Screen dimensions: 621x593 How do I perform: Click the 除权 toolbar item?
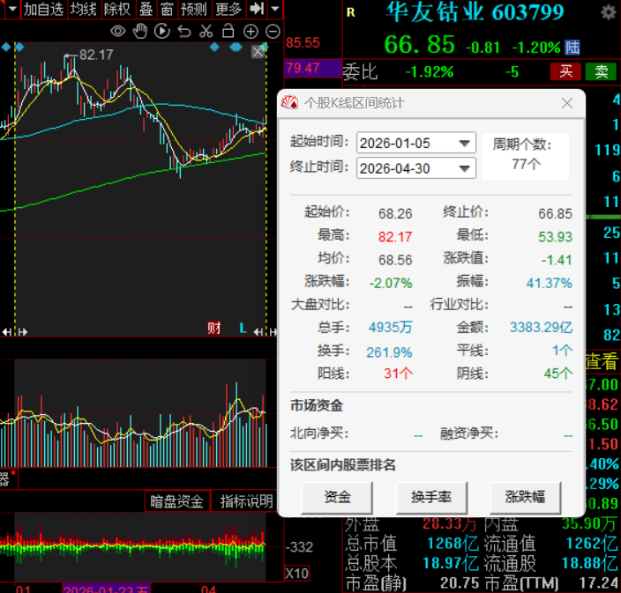click(116, 9)
